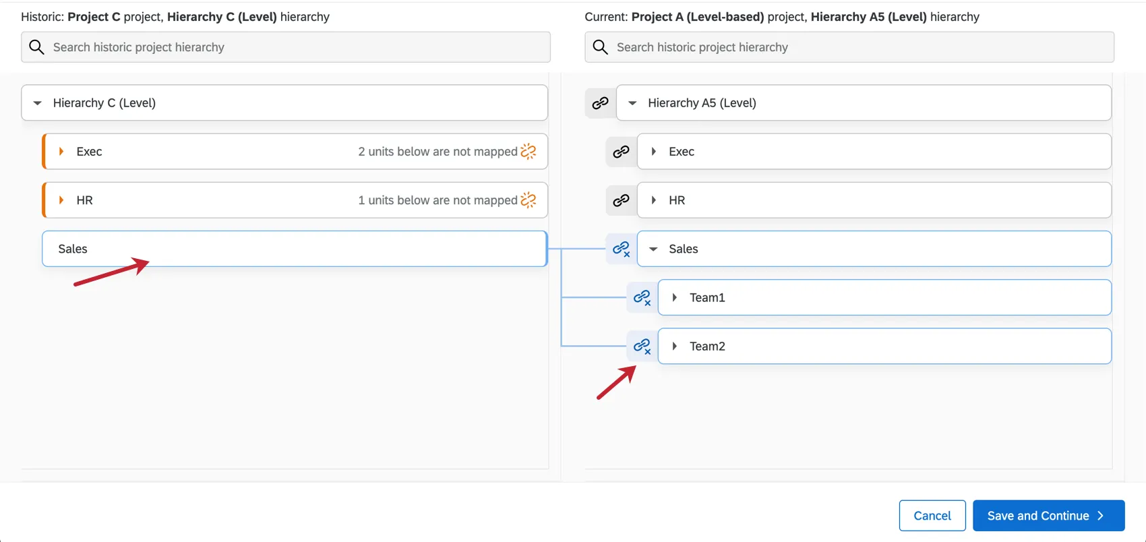Image resolution: width=1146 pixels, height=542 pixels.
Task: Click the orange unmapped icon on historic Exec
Action: coord(529,152)
